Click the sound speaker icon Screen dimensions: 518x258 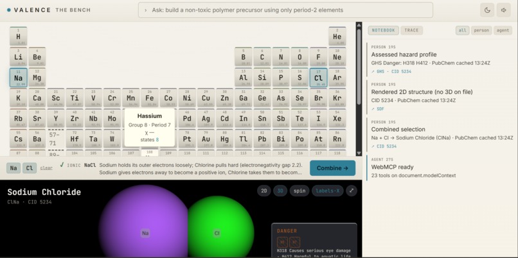click(x=503, y=10)
